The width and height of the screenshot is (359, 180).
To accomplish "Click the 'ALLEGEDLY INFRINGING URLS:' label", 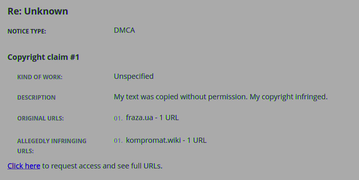I will click(52, 146).
